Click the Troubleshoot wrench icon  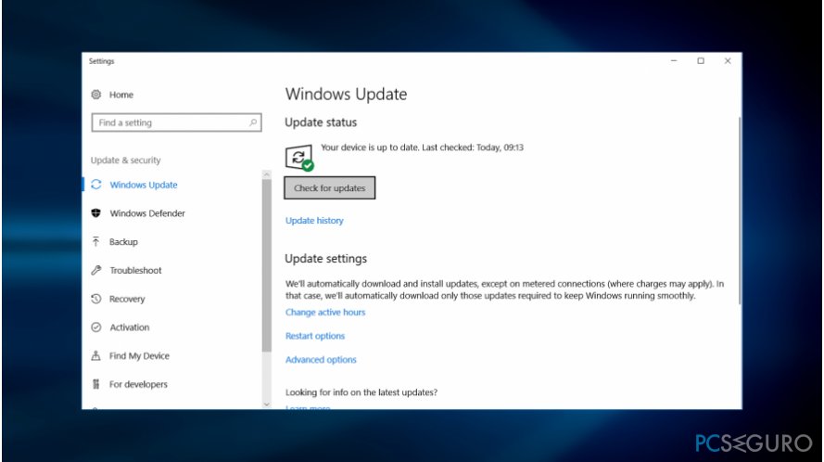coord(96,270)
